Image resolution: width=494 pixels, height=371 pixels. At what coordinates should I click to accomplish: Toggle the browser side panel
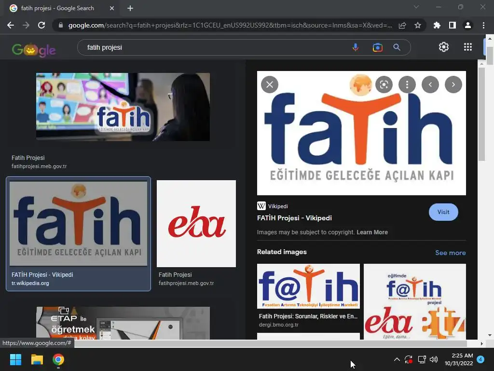point(453,25)
